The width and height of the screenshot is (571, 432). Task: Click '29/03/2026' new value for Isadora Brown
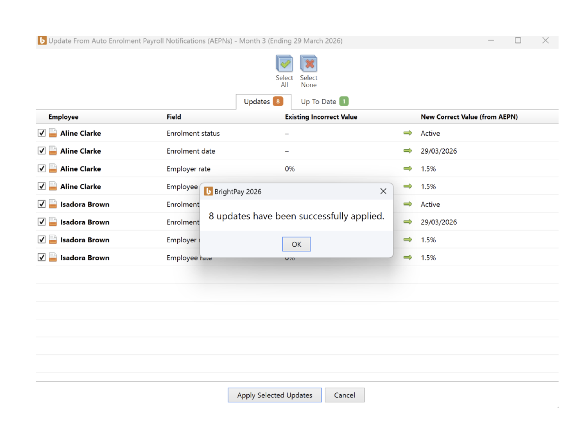pos(438,222)
